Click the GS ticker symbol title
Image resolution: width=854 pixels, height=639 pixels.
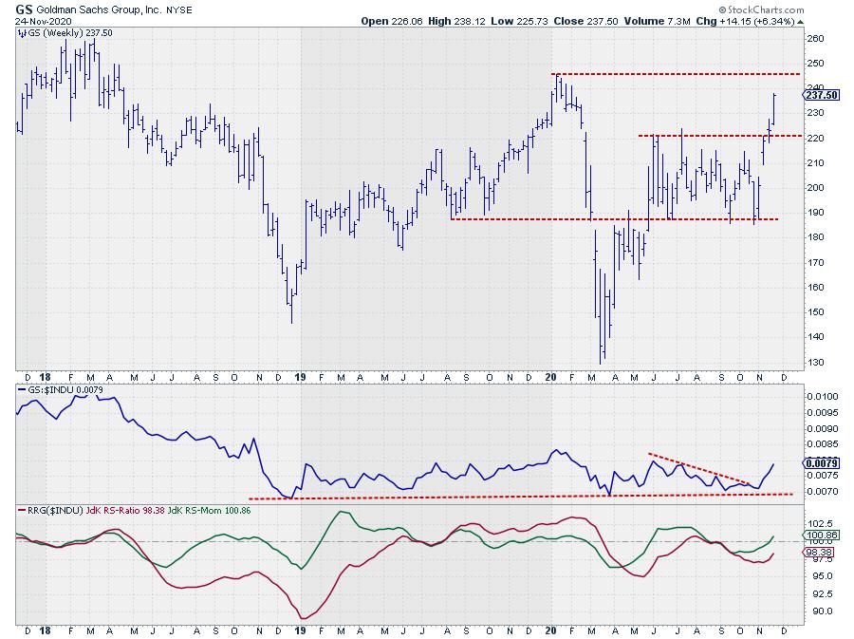pyautogui.click(x=24, y=8)
